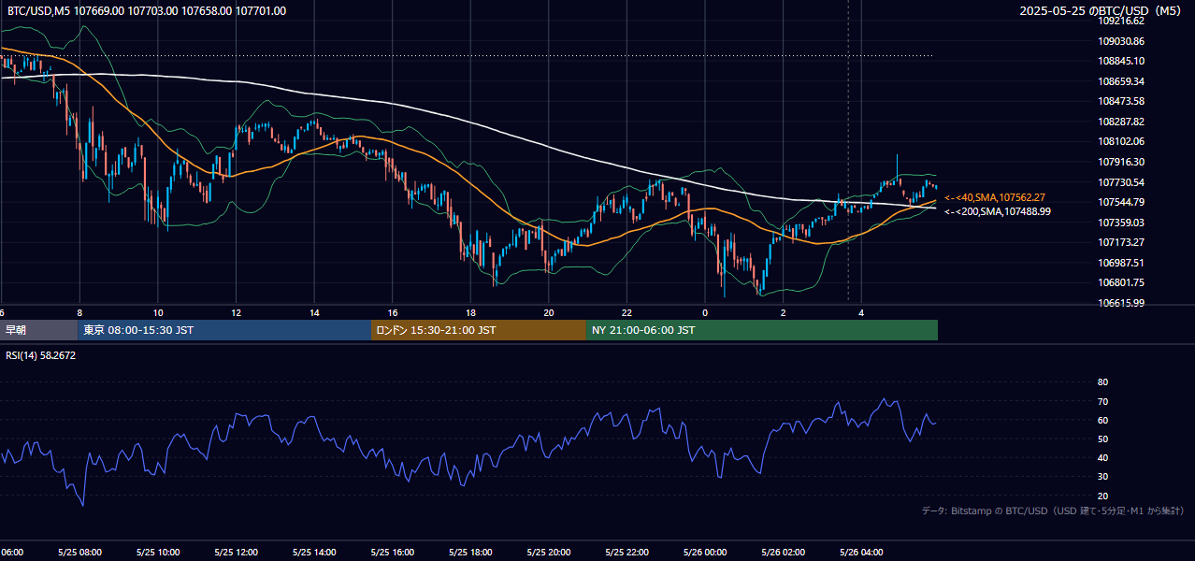Click price axis label 109216.62
Image resolution: width=1195 pixels, height=561 pixels.
point(1121,21)
